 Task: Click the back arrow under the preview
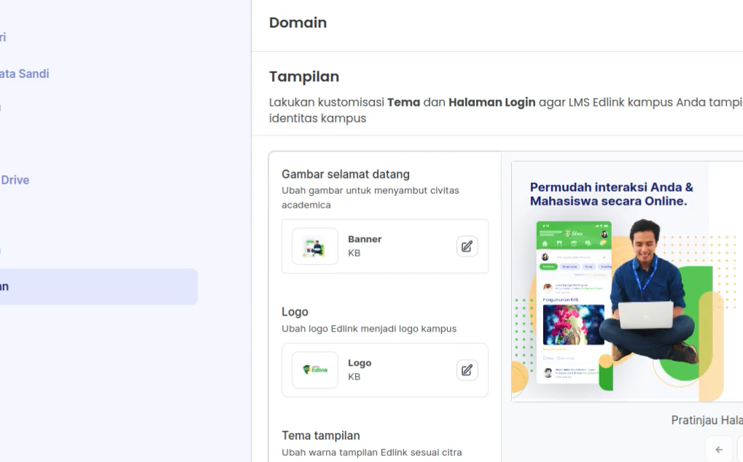pos(719,450)
